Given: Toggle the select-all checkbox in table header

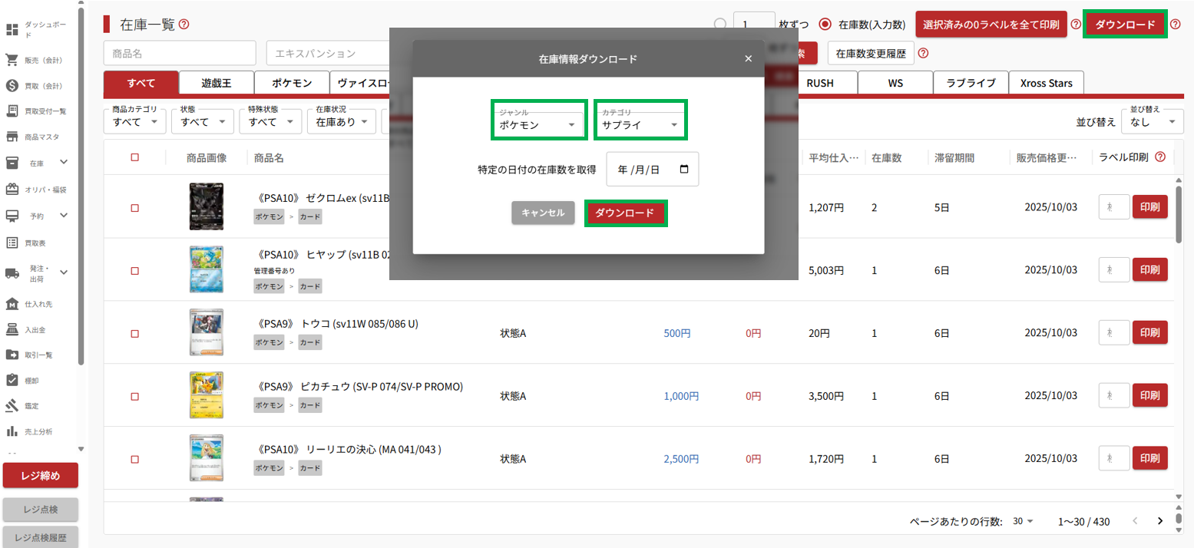Looking at the screenshot, I should click(x=135, y=157).
